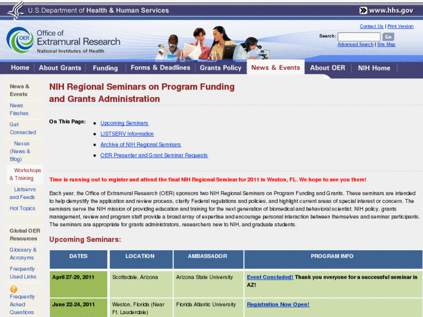Click the OER swirl logo

20,40
